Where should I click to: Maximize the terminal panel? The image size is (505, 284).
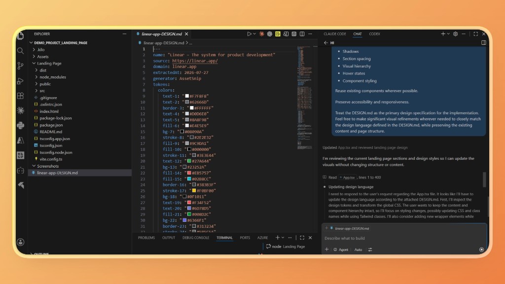302,238
